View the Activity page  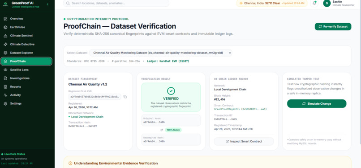(x=26, y=95)
